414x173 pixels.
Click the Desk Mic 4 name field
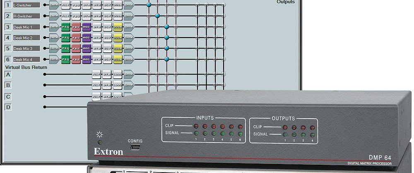click(x=26, y=59)
